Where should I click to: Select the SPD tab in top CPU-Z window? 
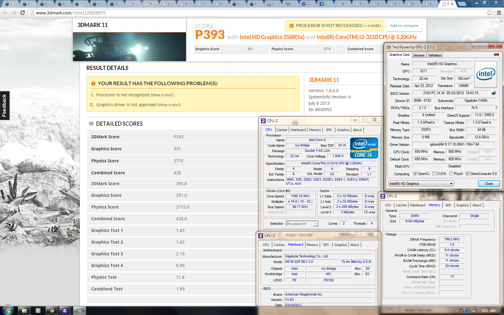point(328,130)
